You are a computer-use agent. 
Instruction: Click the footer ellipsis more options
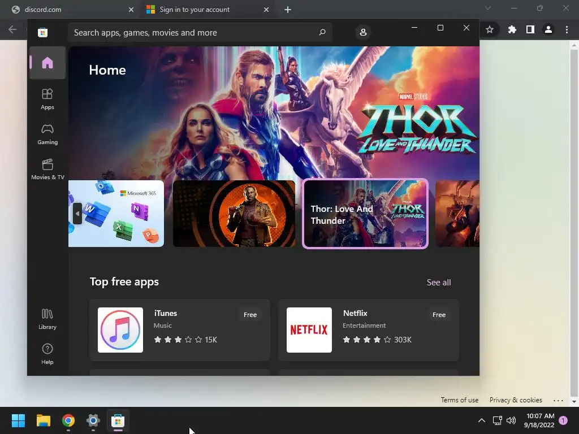pyautogui.click(x=558, y=400)
